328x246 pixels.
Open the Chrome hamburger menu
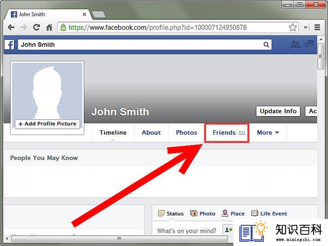317,27
